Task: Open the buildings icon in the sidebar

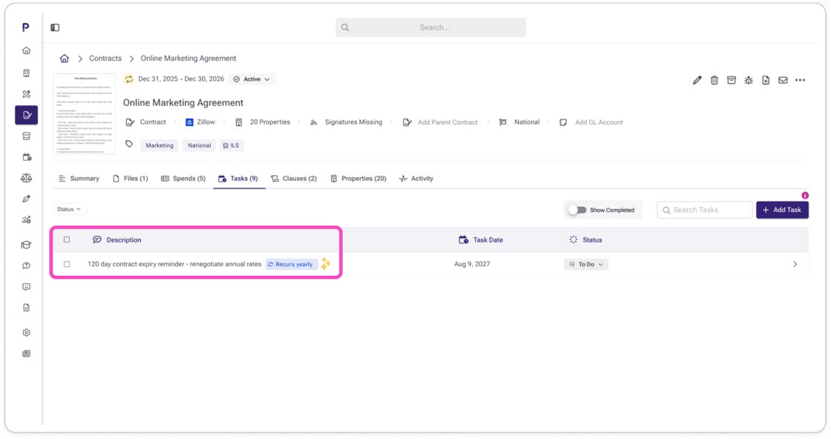Action: (26, 73)
